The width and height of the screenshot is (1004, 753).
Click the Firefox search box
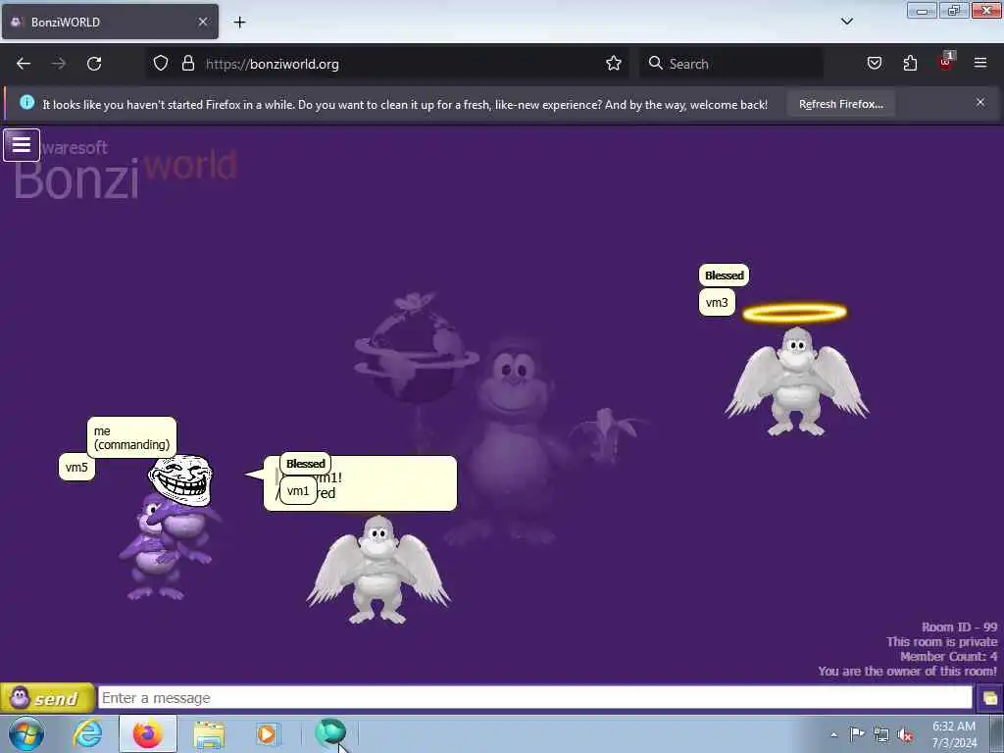(x=731, y=64)
